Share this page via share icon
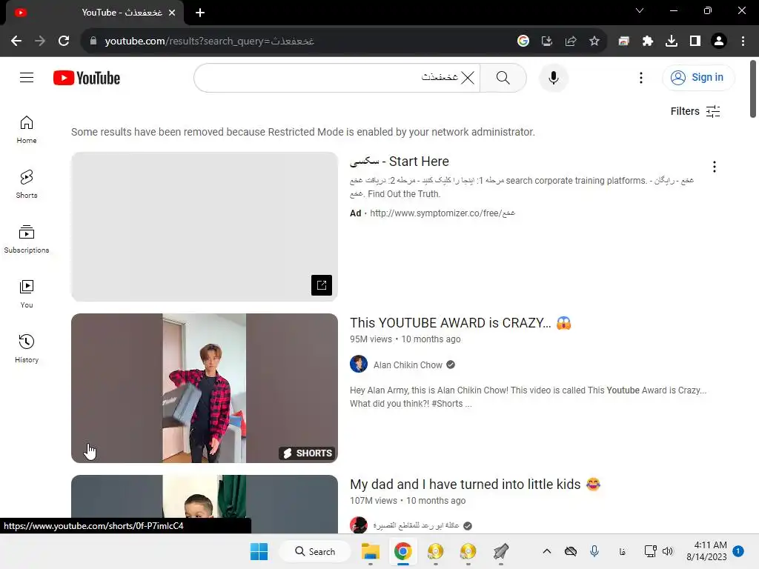 point(571,41)
